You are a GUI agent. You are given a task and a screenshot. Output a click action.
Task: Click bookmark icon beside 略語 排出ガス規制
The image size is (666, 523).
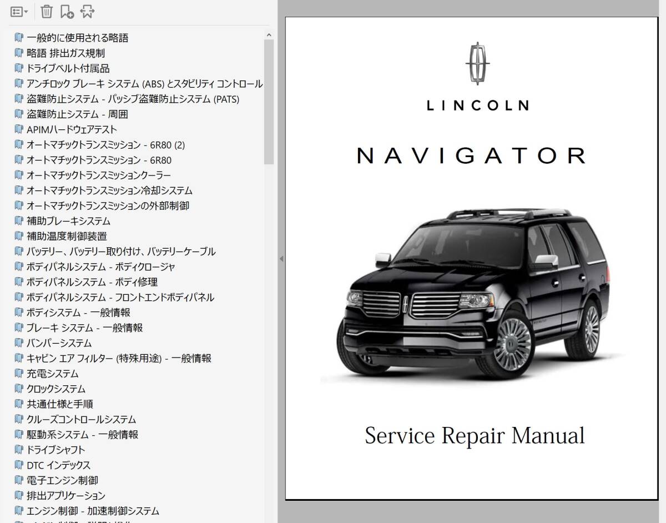click(x=19, y=53)
